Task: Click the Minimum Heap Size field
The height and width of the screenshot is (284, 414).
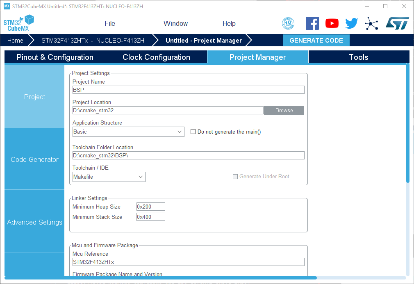Action: click(x=151, y=207)
